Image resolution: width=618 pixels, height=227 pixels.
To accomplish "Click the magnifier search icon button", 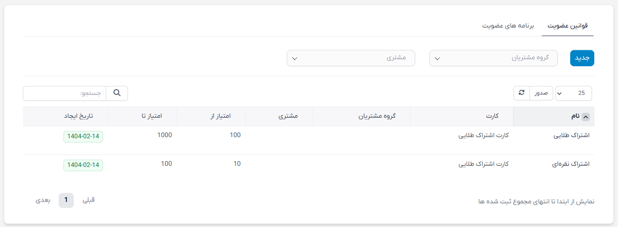I will (117, 93).
